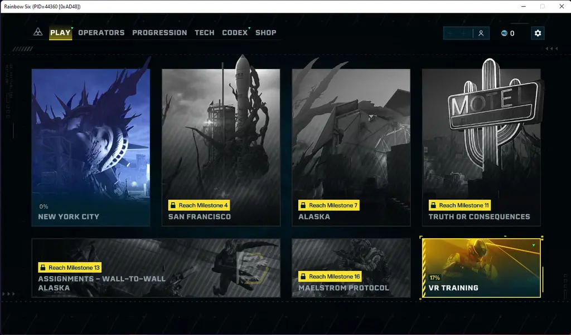Click the lock icon beside Reach Milestone 4

(x=173, y=205)
